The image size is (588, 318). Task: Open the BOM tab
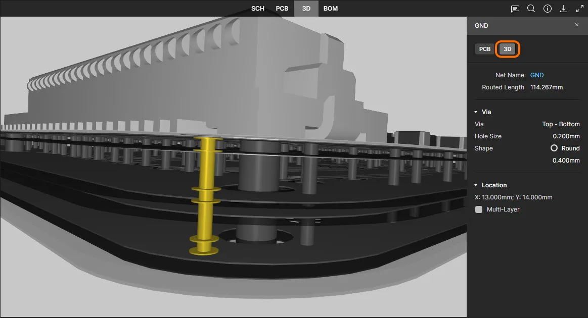(x=330, y=8)
